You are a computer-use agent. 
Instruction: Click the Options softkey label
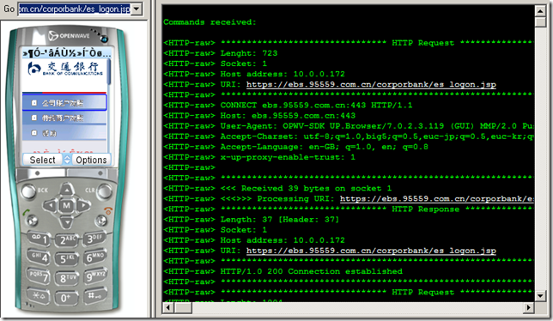91,160
